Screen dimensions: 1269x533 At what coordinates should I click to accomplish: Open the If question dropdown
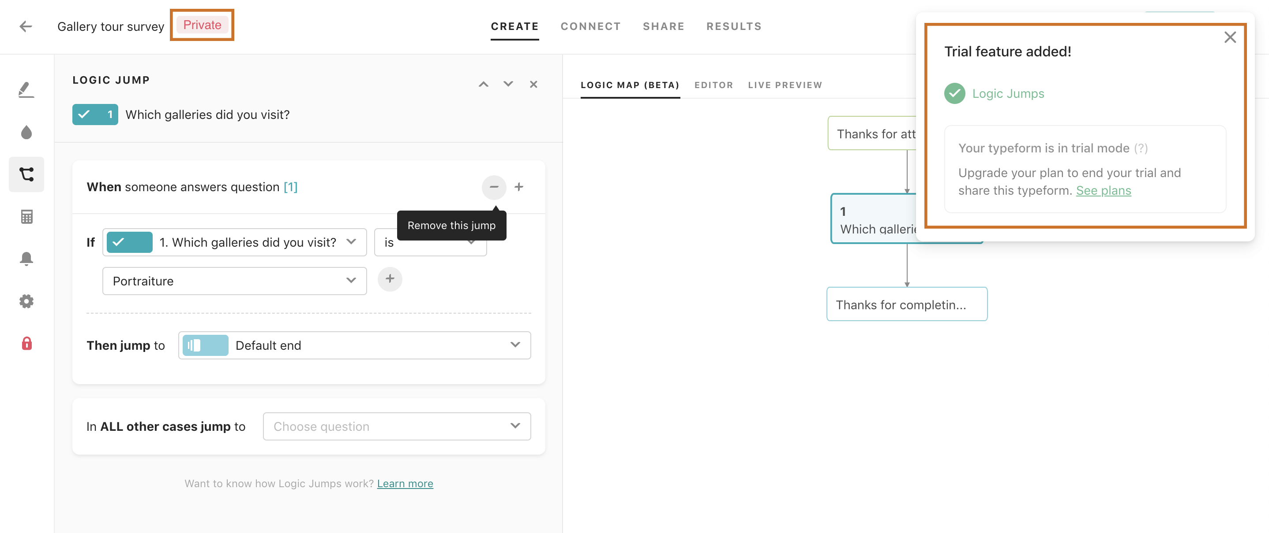pyautogui.click(x=234, y=242)
